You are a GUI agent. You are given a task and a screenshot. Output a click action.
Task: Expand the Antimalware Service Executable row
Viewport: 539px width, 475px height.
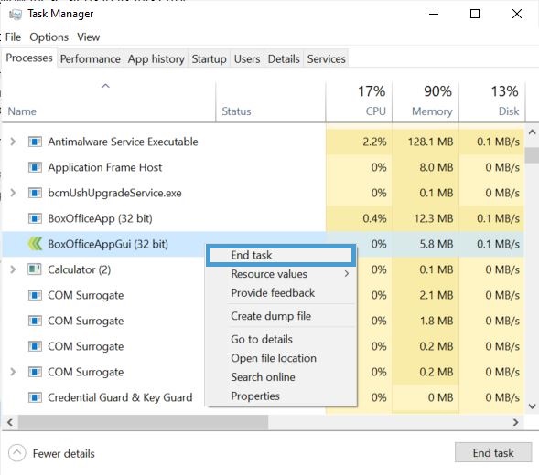pyautogui.click(x=13, y=142)
